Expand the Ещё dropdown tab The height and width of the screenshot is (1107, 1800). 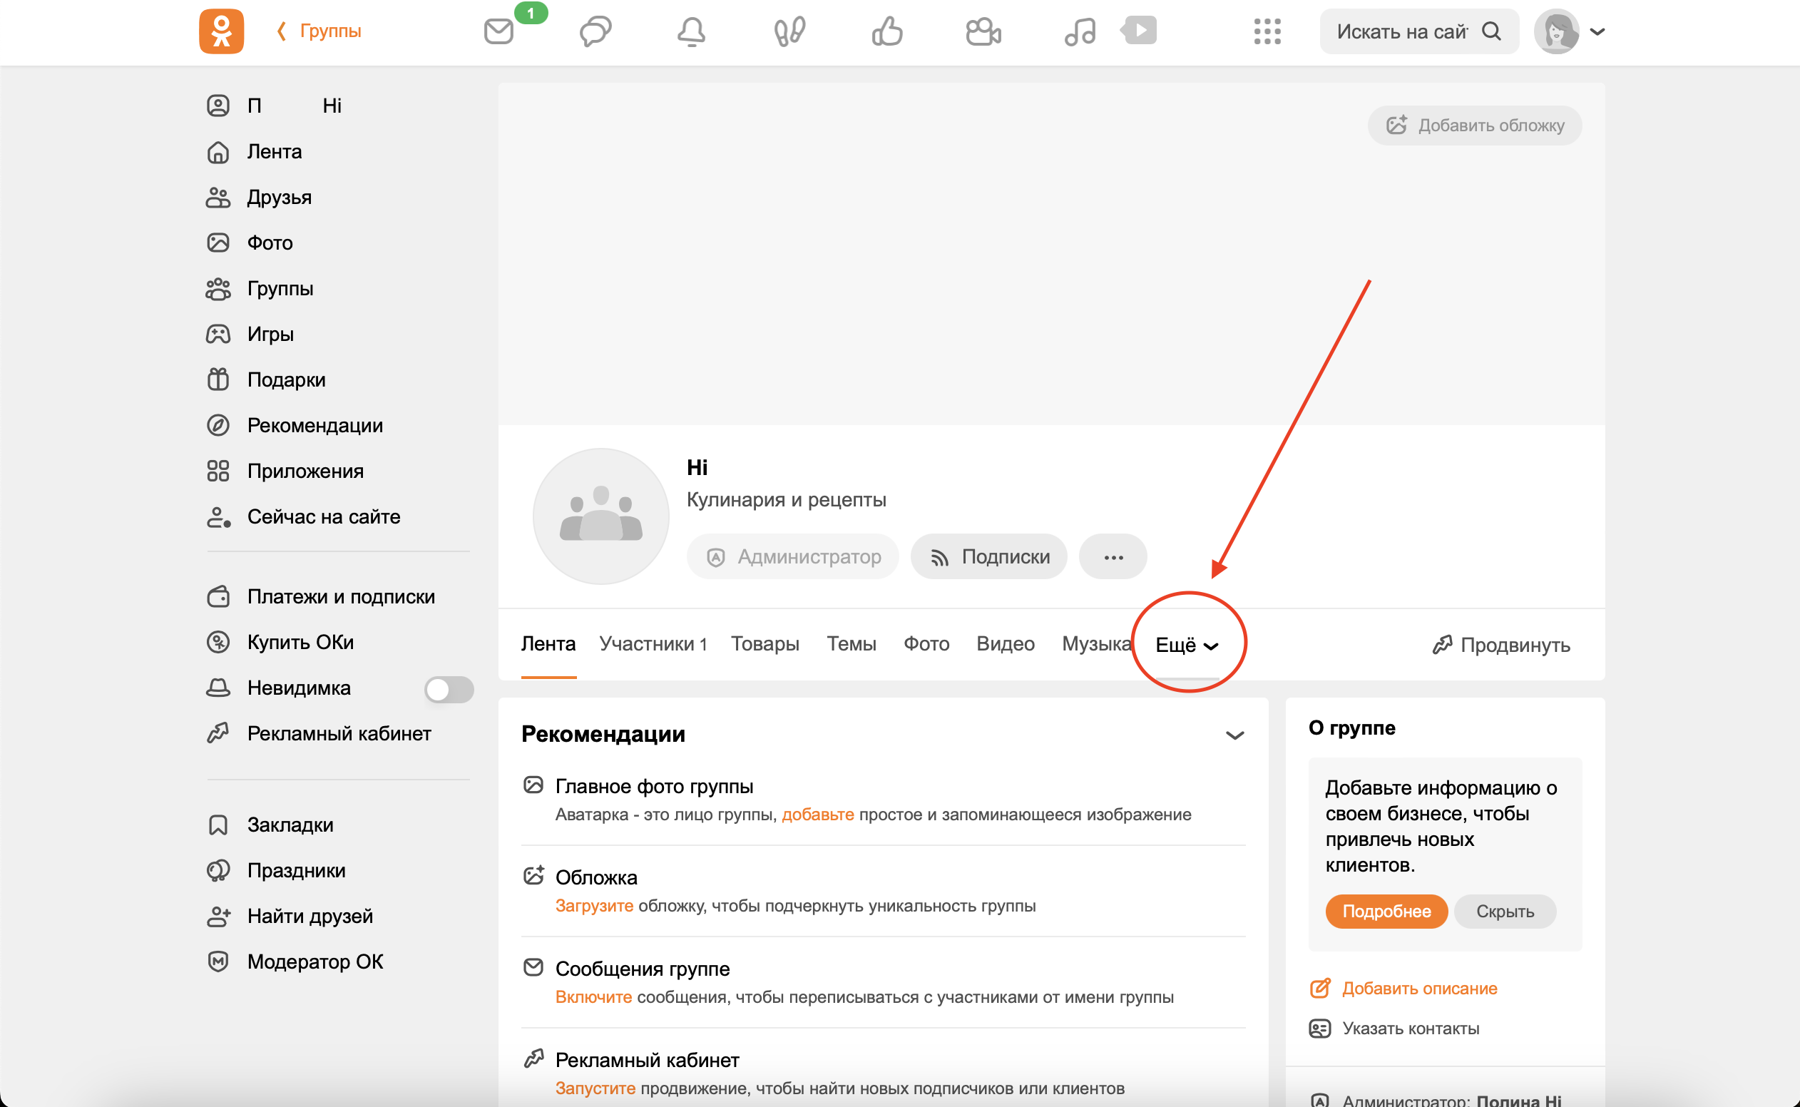(x=1186, y=644)
